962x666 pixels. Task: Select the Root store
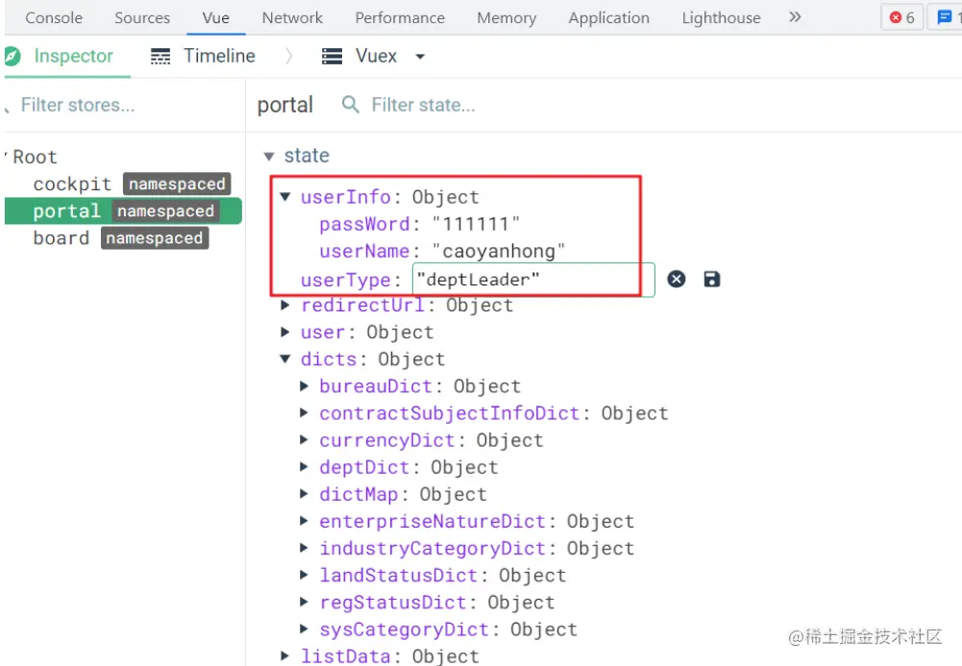pos(35,157)
